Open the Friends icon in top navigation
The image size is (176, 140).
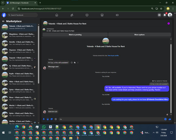pos(72,15)
